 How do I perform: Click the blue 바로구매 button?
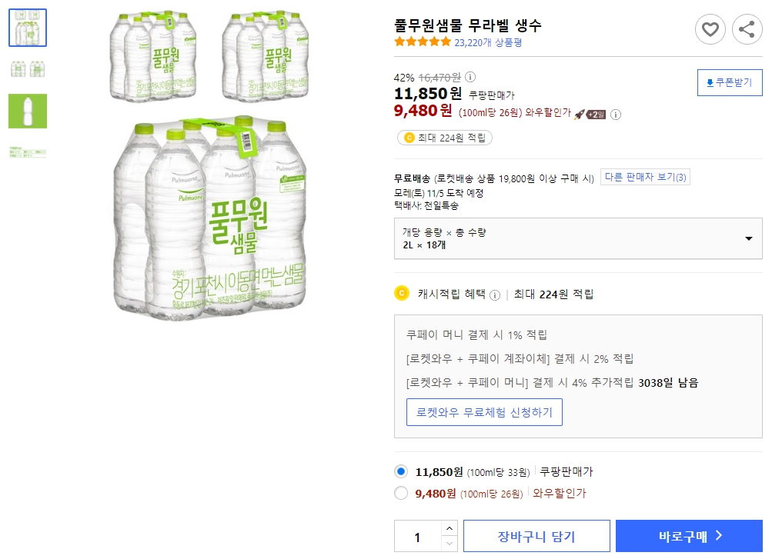[689, 535]
